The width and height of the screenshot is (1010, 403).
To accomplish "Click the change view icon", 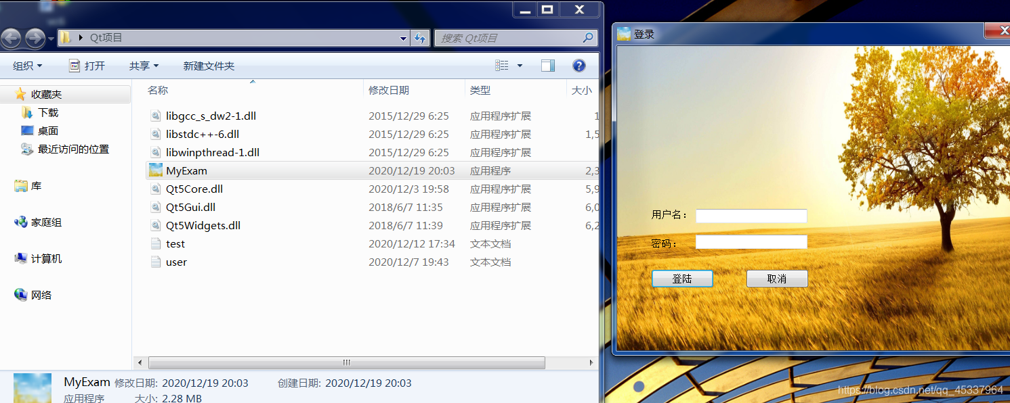I will point(502,66).
